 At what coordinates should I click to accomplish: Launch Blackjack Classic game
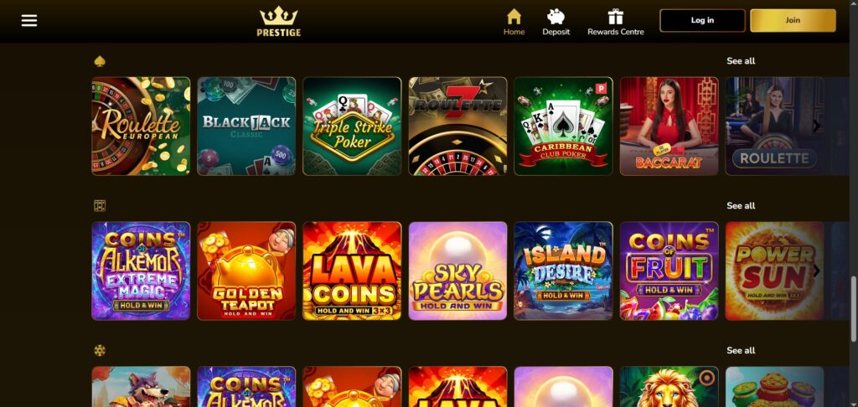[x=246, y=126]
